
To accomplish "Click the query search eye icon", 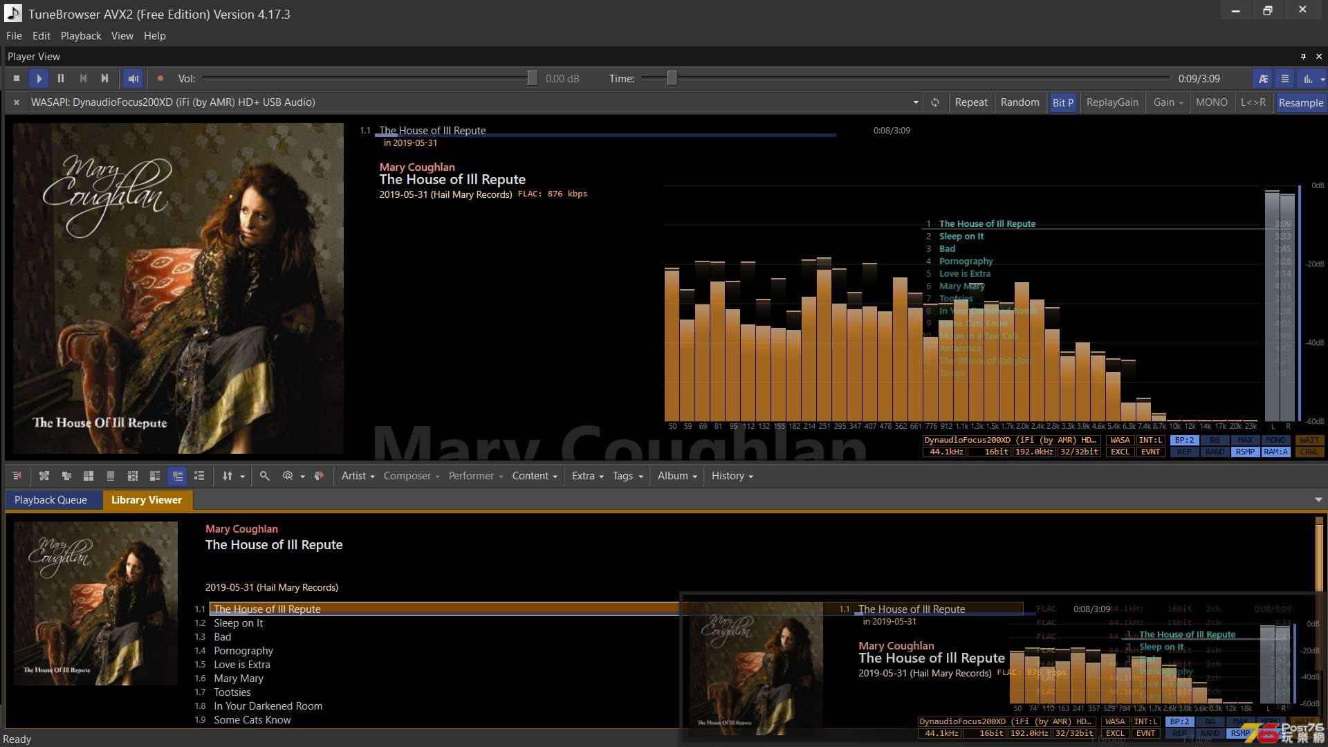I will click(x=288, y=476).
